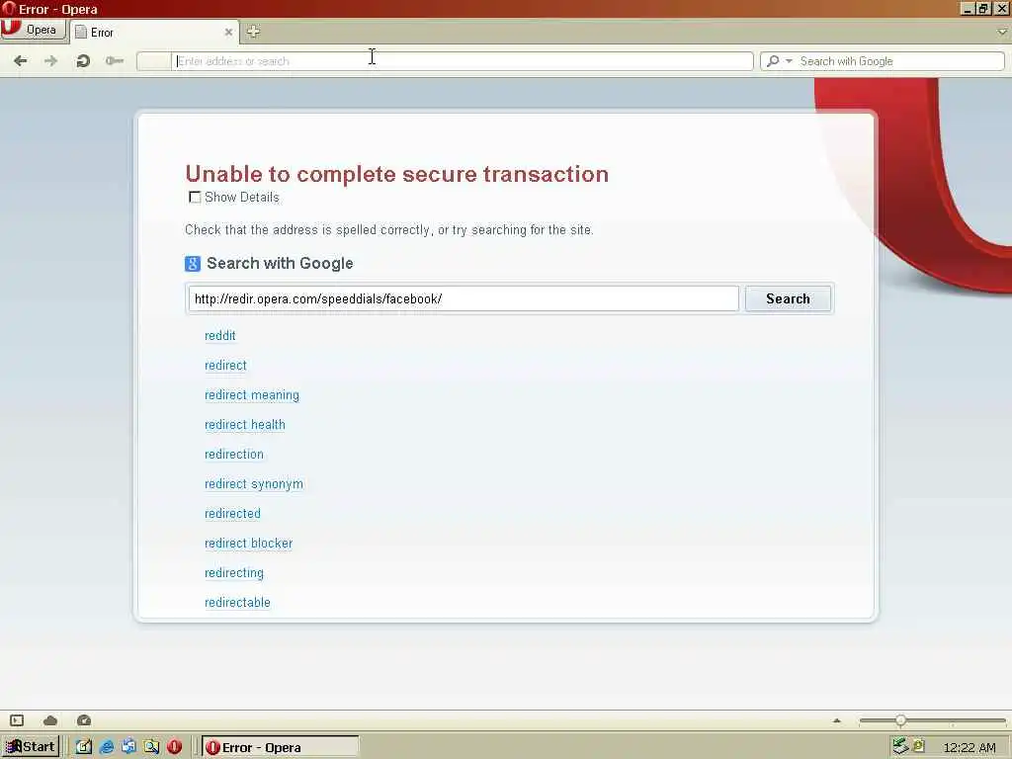Open the network connection tray icon
1012x759 pixels.
(901, 747)
